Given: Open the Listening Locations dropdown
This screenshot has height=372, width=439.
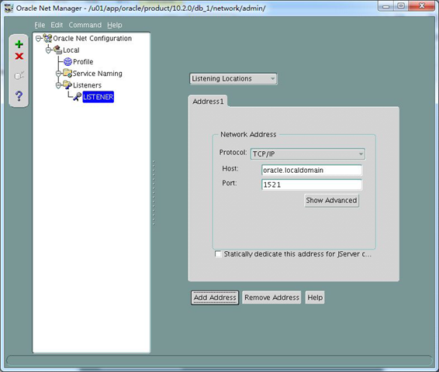Looking at the screenshot, I should coord(233,79).
